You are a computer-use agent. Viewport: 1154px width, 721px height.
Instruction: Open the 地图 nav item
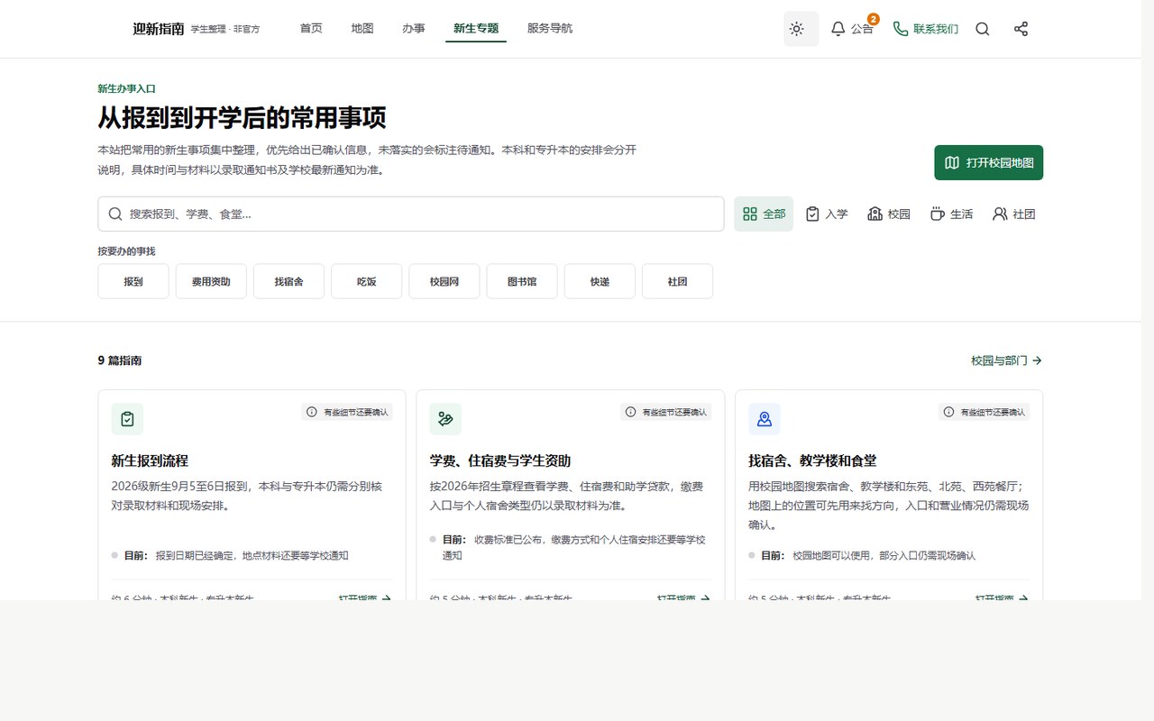click(362, 29)
